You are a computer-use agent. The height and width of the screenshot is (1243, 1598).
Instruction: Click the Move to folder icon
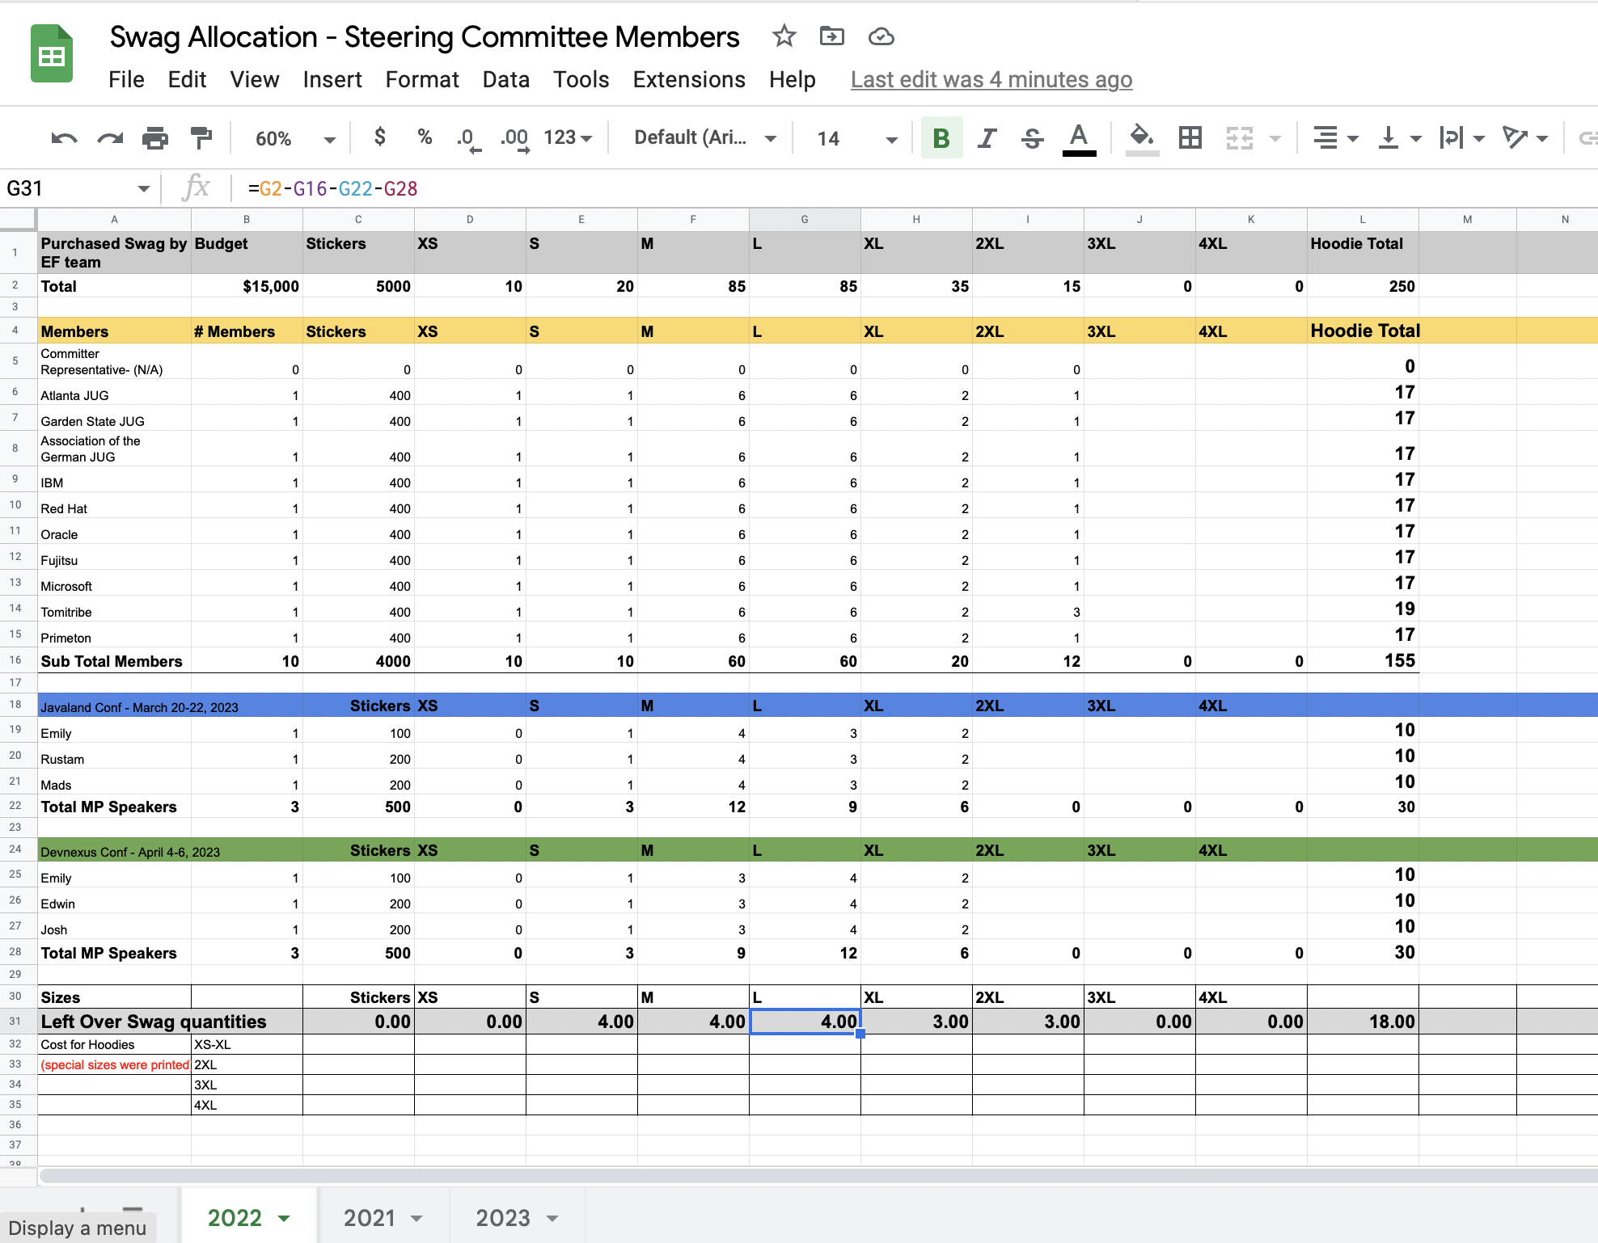(x=831, y=36)
